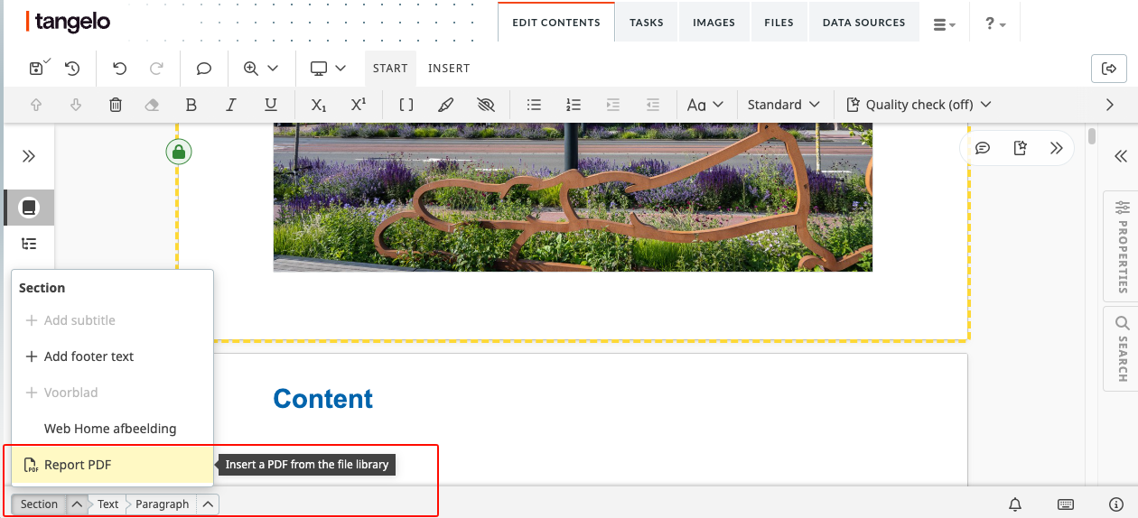Open the comment bubble tool
1138x518 pixels.
(204, 69)
